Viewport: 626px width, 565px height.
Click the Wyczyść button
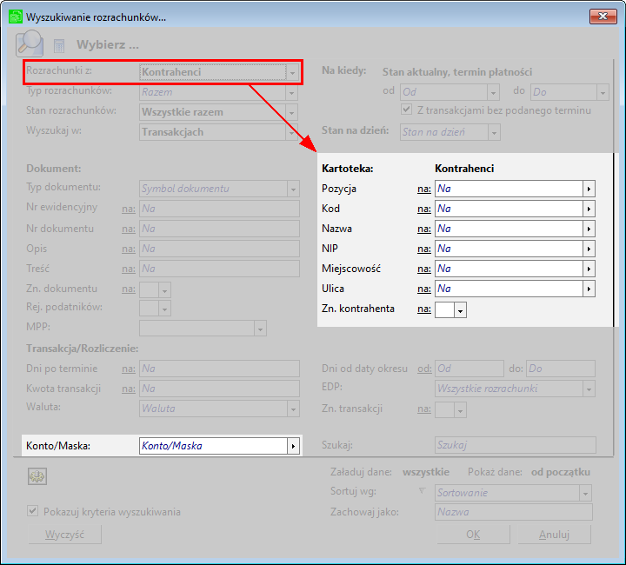[x=64, y=535]
